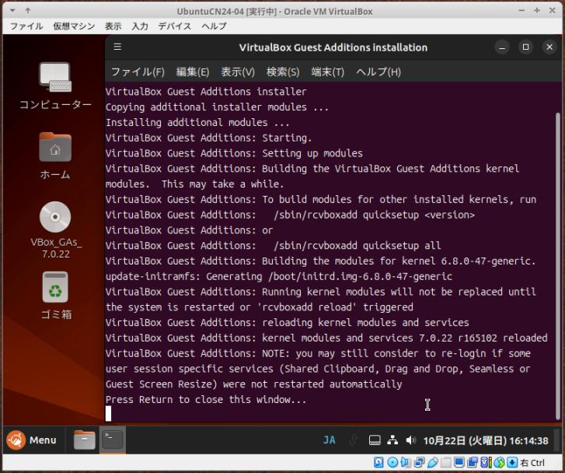Click 'Copying additional installer modules ...' line
This screenshot has width=565, height=473.
point(218,107)
